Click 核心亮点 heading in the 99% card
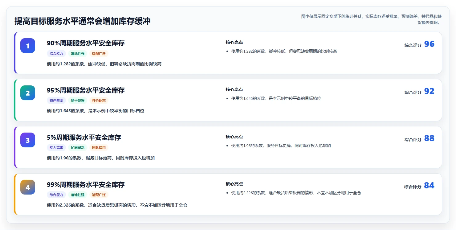 (x=234, y=184)
